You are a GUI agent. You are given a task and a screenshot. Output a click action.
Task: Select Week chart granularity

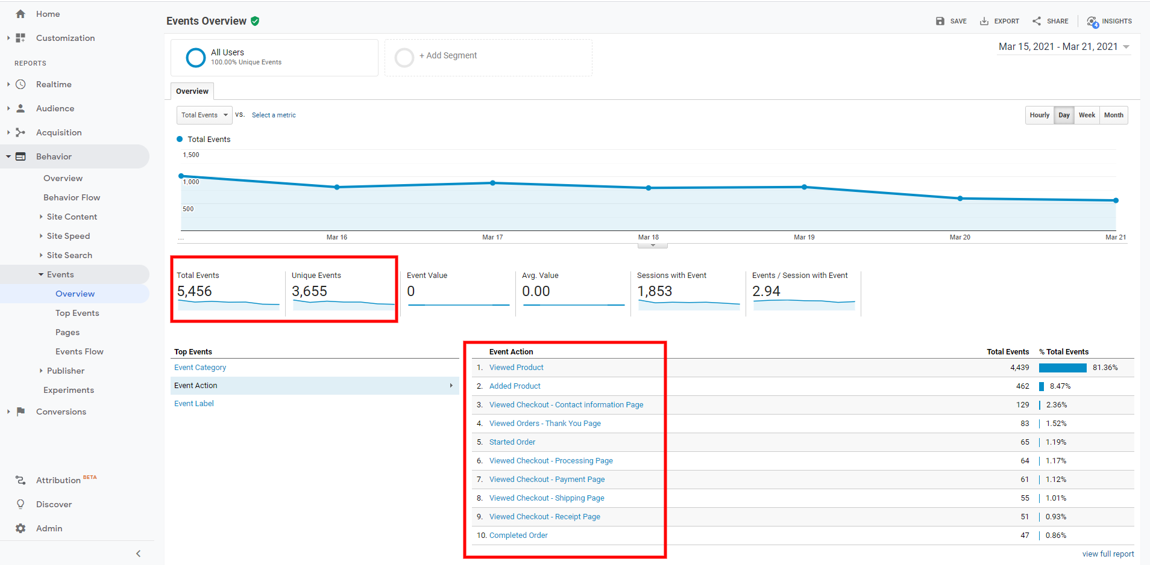point(1087,115)
